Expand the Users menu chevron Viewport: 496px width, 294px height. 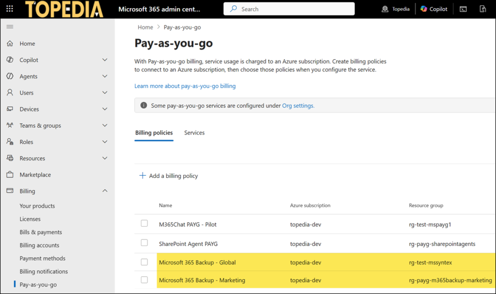105,93
